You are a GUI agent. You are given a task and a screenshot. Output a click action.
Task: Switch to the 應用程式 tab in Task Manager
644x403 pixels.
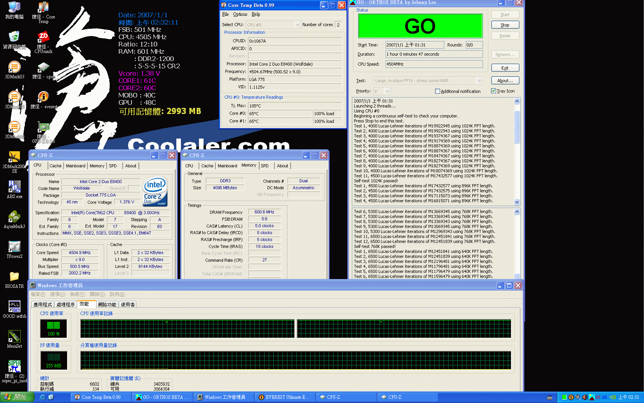[x=43, y=305]
